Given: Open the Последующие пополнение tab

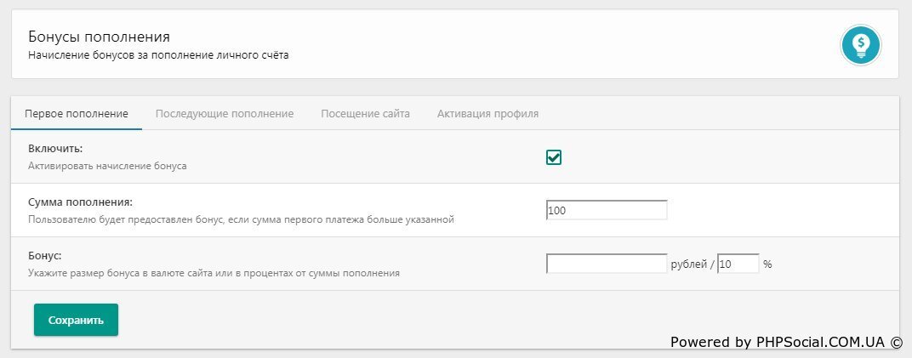Looking at the screenshot, I should pyautogui.click(x=225, y=114).
